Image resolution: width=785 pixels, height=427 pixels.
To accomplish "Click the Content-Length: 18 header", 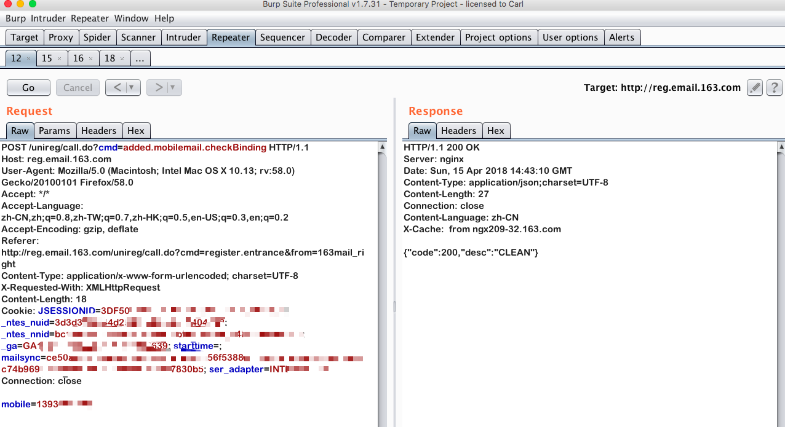I will pos(44,299).
